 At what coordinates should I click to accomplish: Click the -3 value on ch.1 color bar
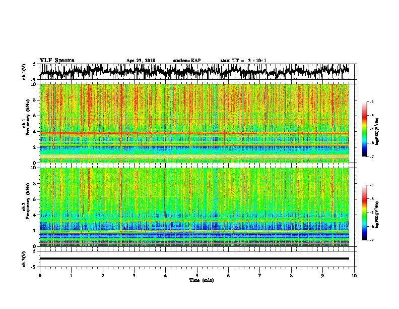[x=372, y=101]
